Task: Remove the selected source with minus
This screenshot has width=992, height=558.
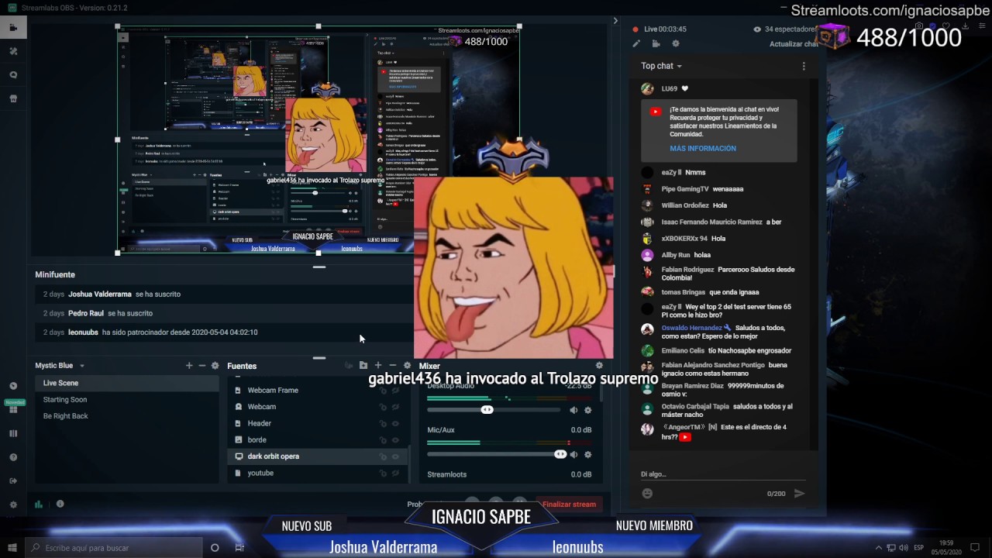Action: [392, 366]
